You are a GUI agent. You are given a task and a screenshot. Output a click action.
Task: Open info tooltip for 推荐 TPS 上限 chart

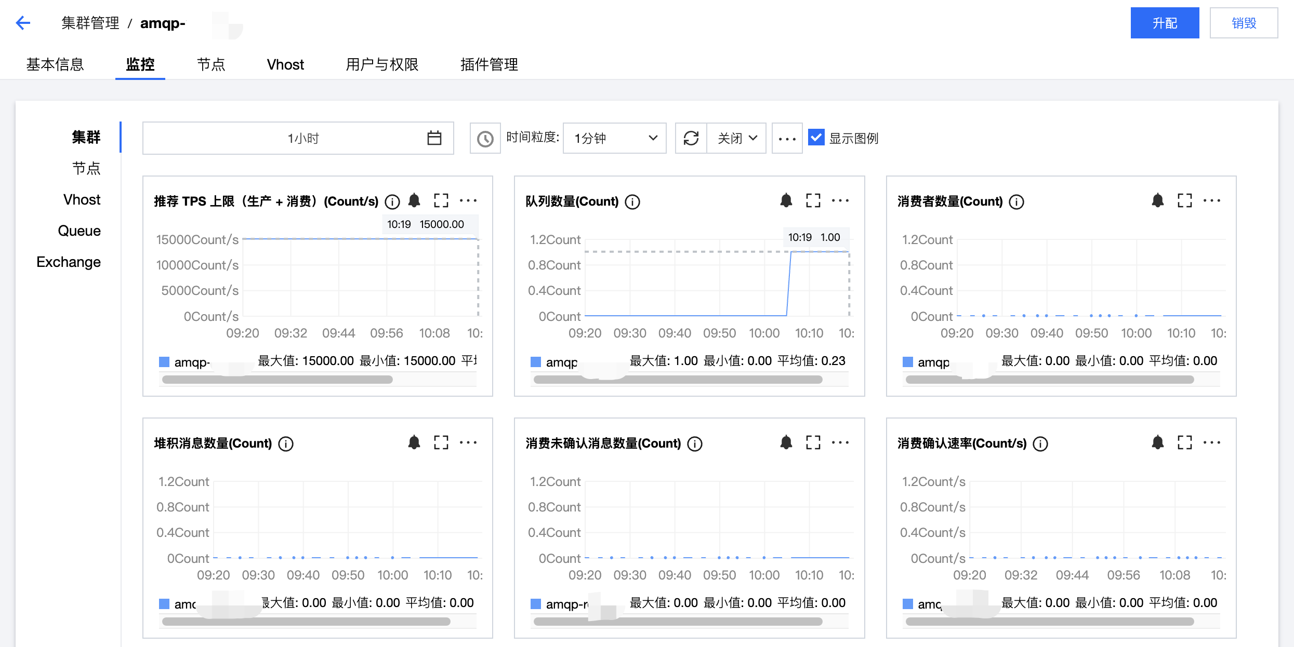392,201
